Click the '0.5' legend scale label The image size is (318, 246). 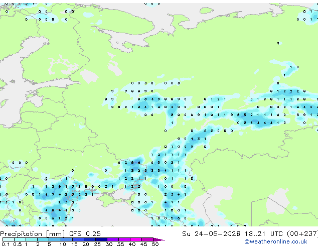tap(17, 244)
